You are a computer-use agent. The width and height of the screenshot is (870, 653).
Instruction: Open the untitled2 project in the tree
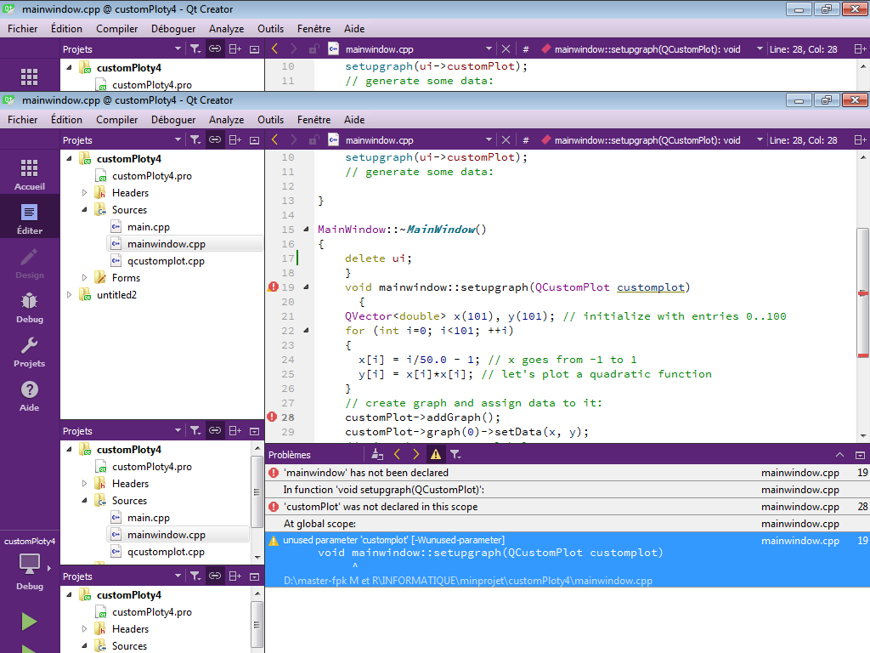[x=116, y=295]
